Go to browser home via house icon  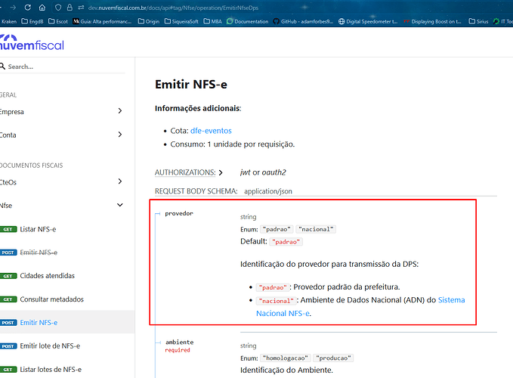tap(42, 8)
